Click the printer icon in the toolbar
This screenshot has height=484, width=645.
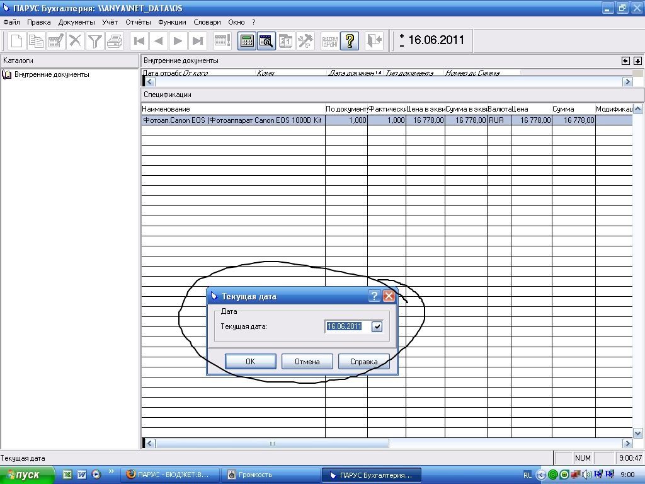115,41
